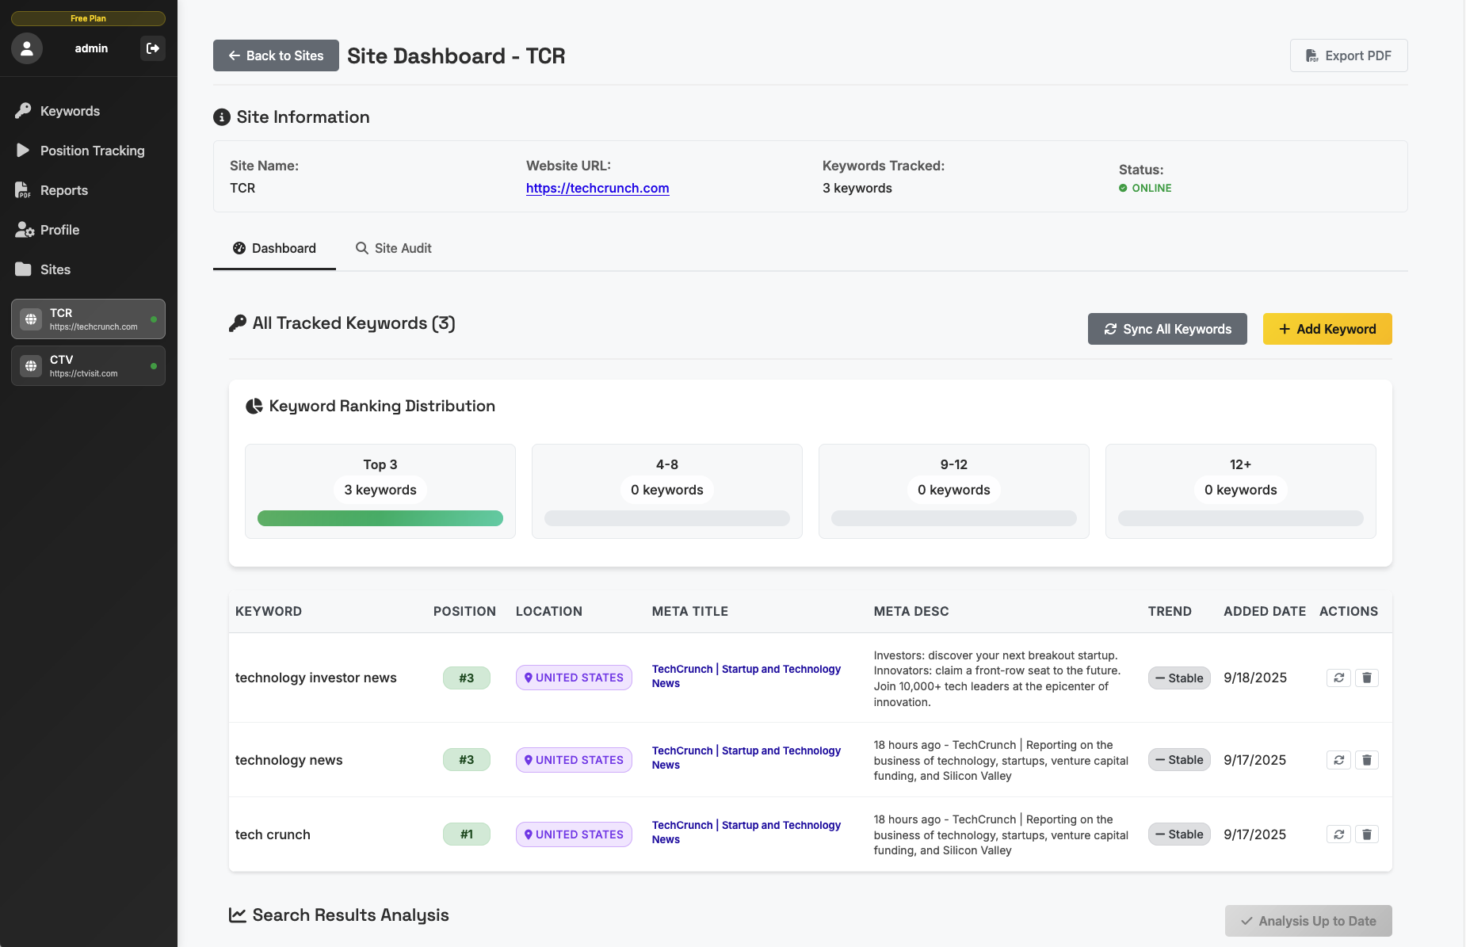Delete the 'technology news' keyword
This screenshot has width=1466, height=947.
point(1367,760)
